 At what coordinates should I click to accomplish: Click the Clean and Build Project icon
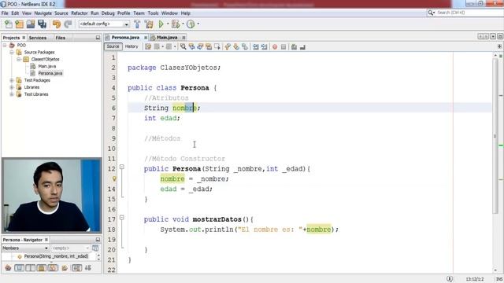[x=149, y=24]
